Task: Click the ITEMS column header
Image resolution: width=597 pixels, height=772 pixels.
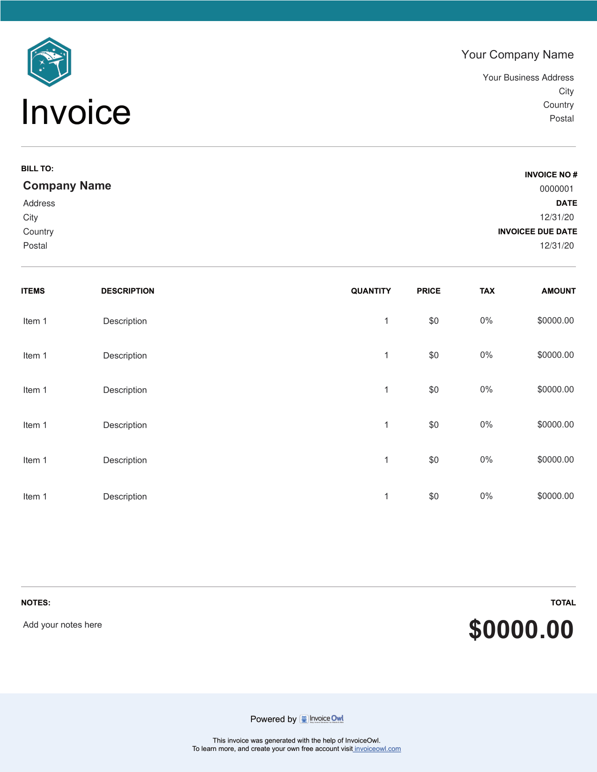Action: [x=33, y=291]
